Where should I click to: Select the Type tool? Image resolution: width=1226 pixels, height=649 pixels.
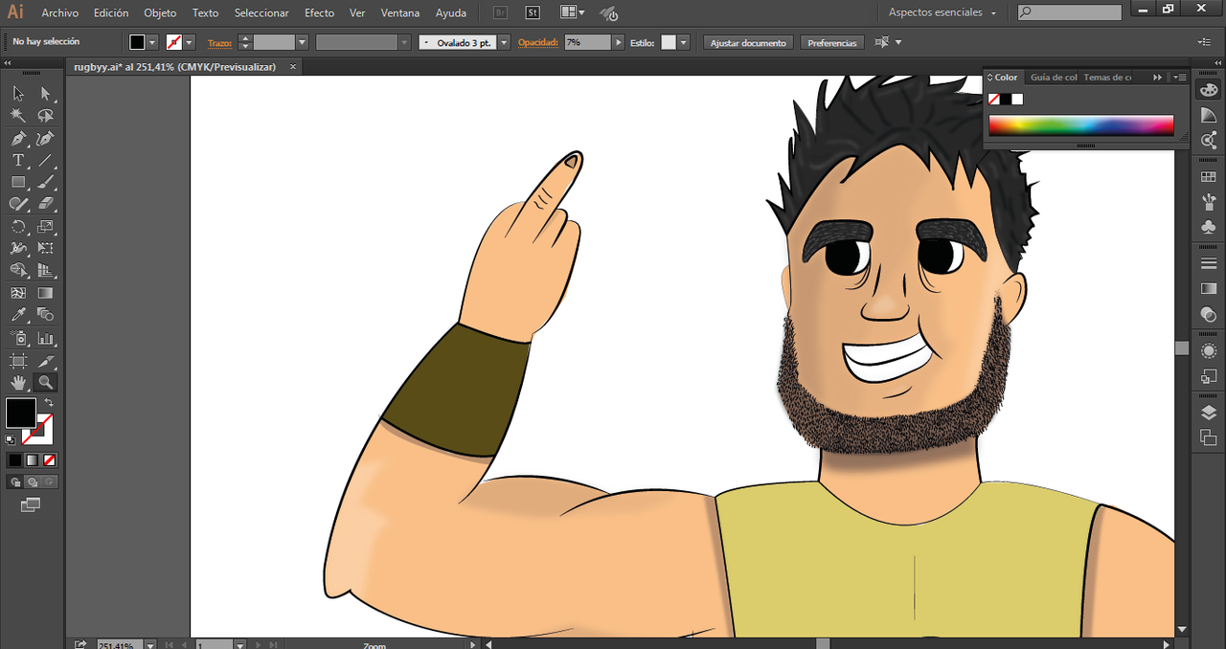coord(18,160)
